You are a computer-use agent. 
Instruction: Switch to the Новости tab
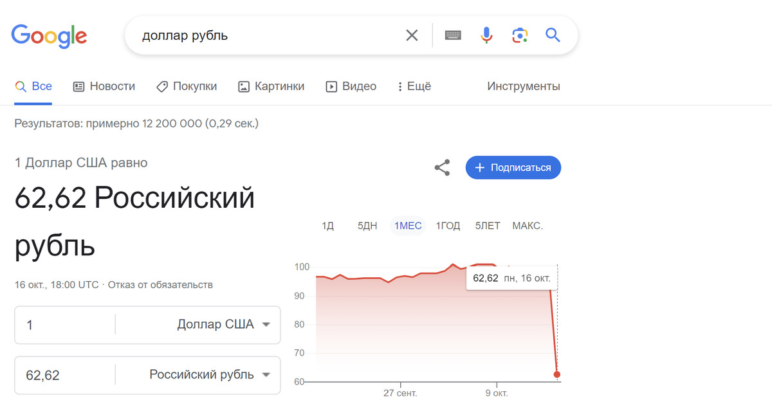[104, 86]
